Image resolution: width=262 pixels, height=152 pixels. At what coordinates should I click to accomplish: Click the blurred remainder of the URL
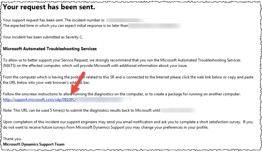[x=104, y=99]
